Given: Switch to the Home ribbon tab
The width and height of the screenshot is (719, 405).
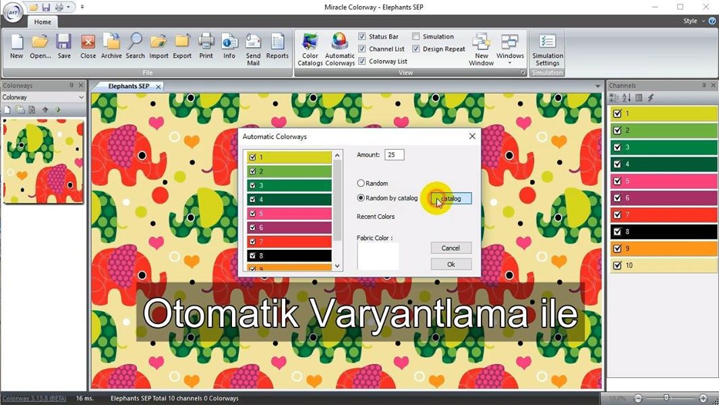Looking at the screenshot, I should pyautogui.click(x=42, y=22).
